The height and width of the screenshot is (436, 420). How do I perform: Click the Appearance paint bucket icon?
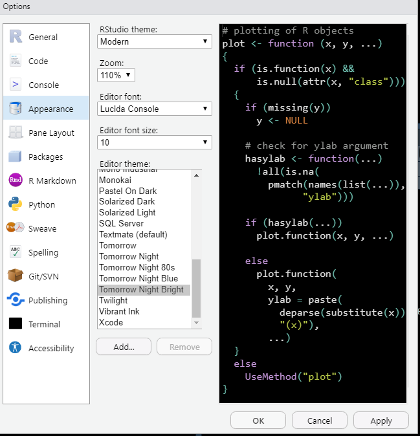(x=16, y=108)
